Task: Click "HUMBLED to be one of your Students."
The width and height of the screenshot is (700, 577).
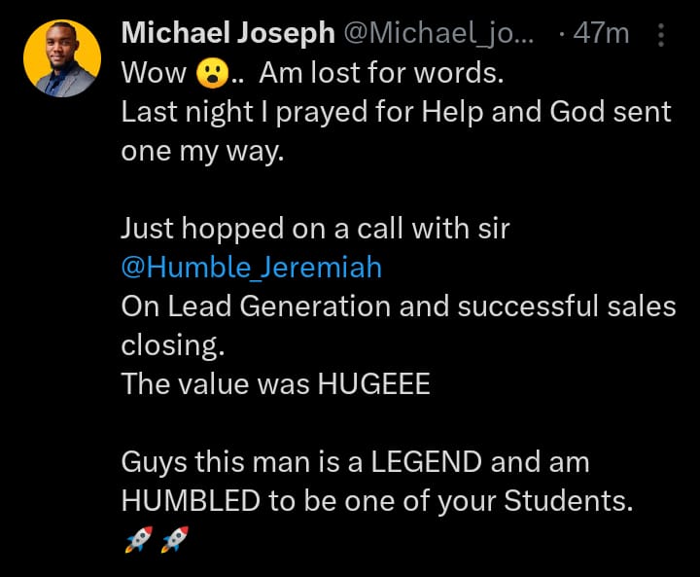Action: (376, 500)
